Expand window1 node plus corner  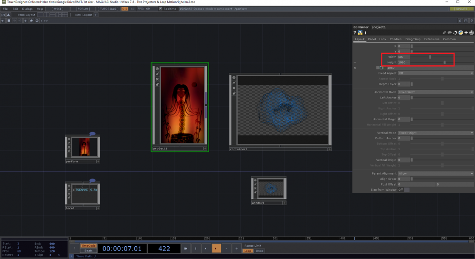284,203
